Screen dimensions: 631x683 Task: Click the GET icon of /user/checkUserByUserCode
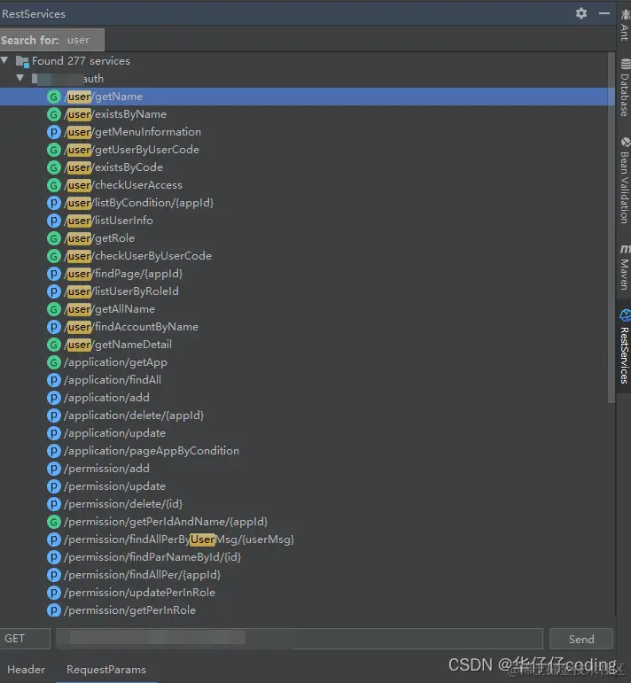click(53, 256)
